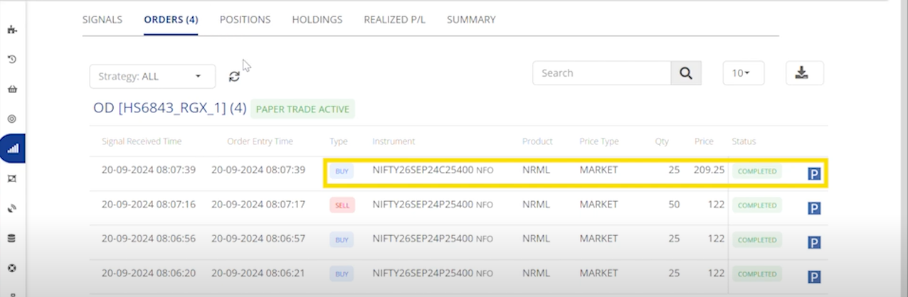
Task: Click the P icon on SELL order row
Action: coord(814,208)
